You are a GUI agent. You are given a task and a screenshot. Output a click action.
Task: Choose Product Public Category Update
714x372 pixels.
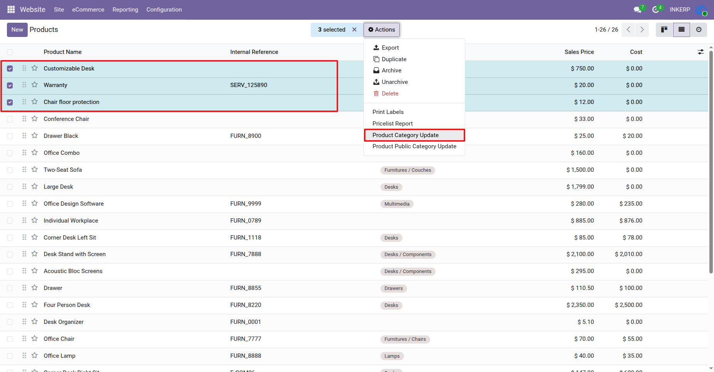pyautogui.click(x=414, y=146)
